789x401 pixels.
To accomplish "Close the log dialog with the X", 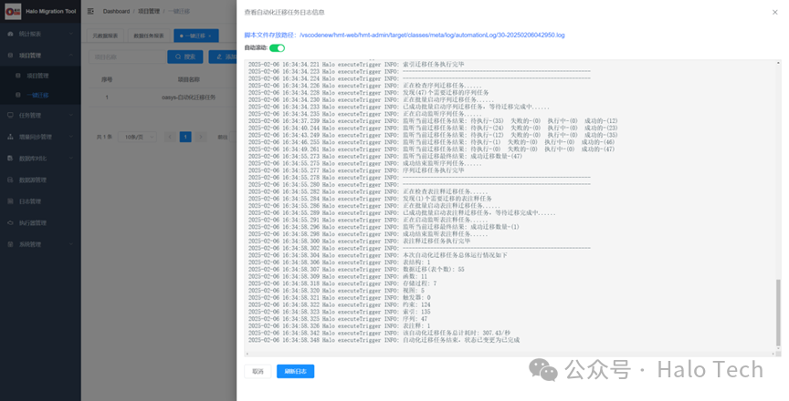I will 775,12.
